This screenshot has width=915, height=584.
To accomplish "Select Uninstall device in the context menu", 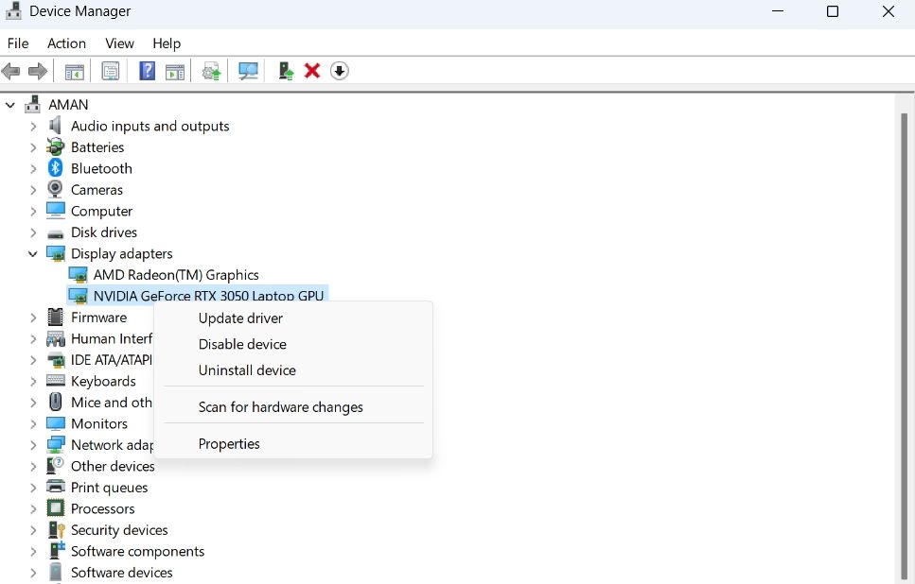I will 247,370.
